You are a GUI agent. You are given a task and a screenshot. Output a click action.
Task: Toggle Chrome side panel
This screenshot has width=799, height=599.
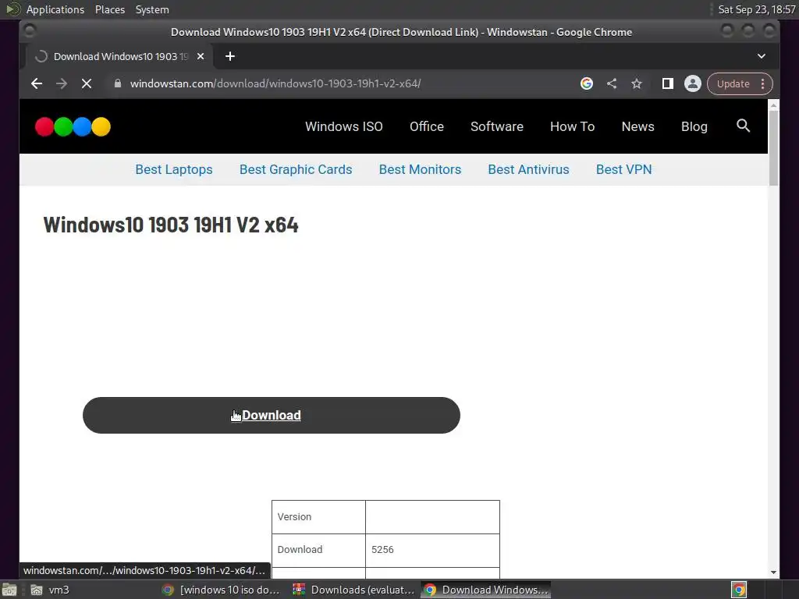[x=668, y=83]
